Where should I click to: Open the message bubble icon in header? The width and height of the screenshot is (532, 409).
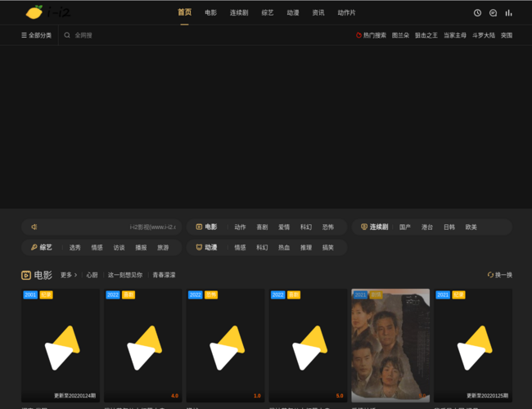(x=493, y=13)
